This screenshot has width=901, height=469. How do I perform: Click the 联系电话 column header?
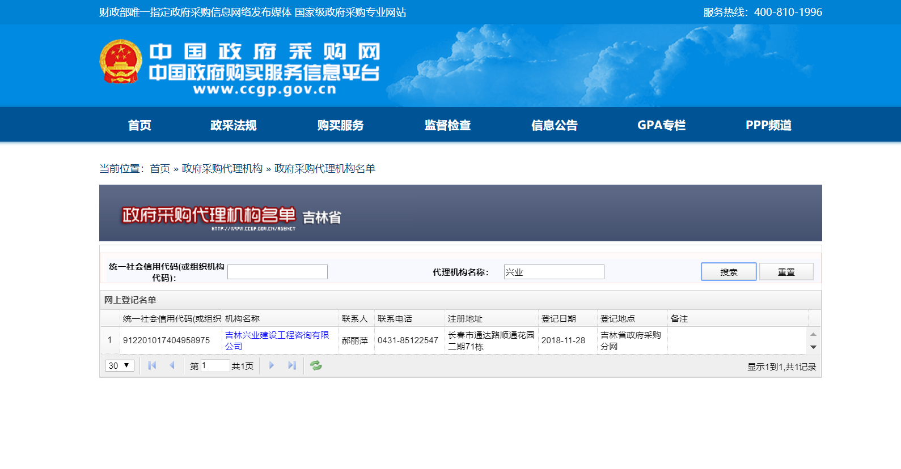click(x=409, y=318)
